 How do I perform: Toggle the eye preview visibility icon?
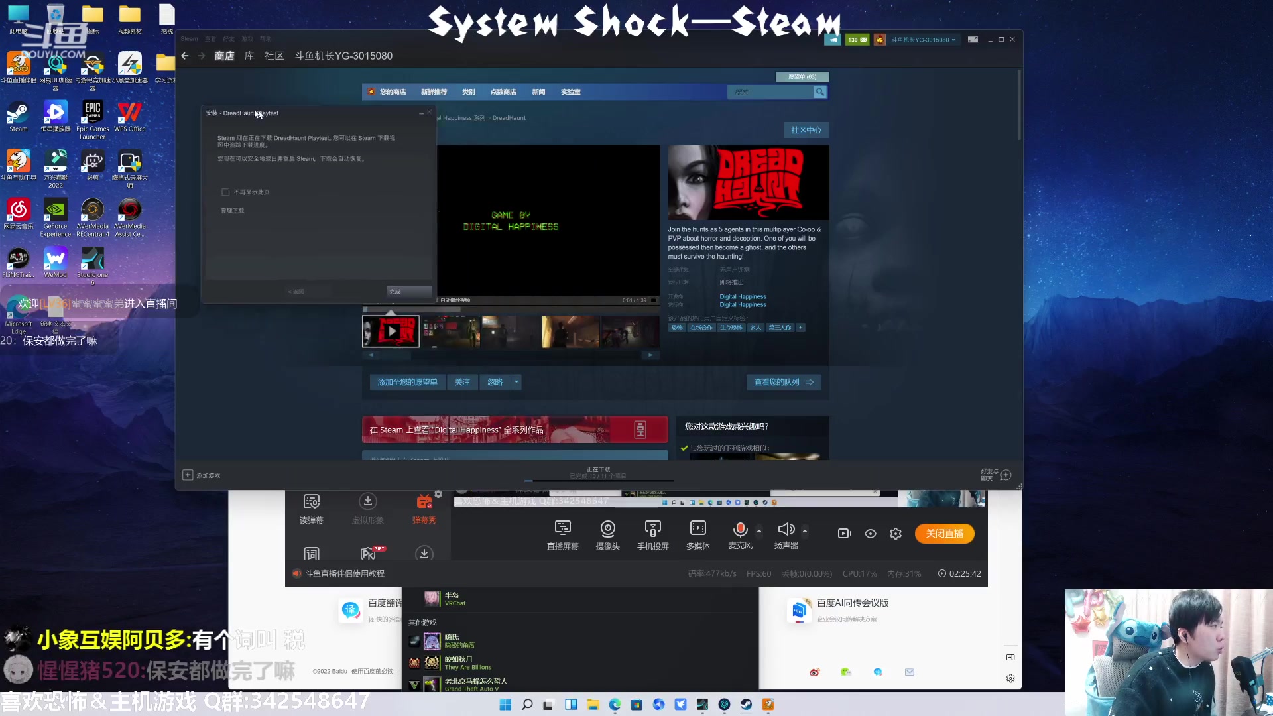pos(871,534)
